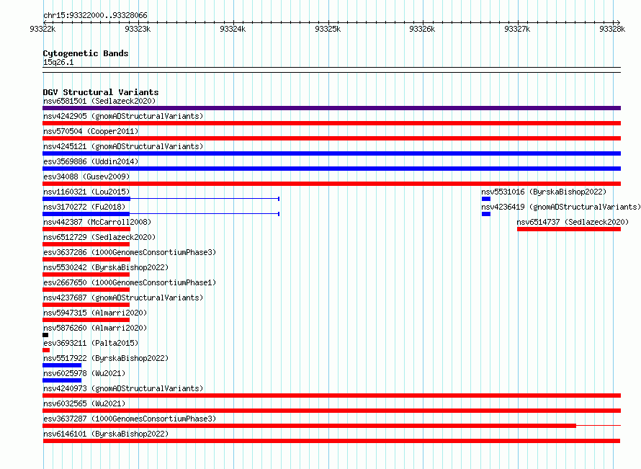Click the red nsv4242905 variant bar
This screenshot has height=469, width=641.
[331, 123]
